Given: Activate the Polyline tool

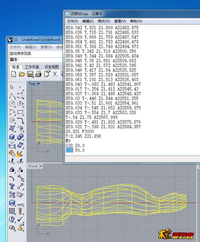Looking at the screenshot, I should click(x=12, y=96).
